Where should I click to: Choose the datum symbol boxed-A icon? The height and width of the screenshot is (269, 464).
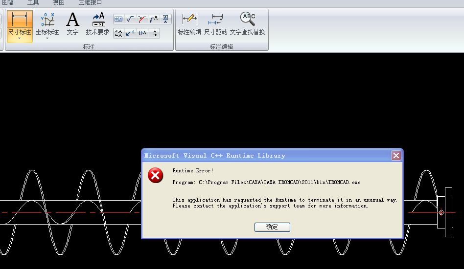165,19
